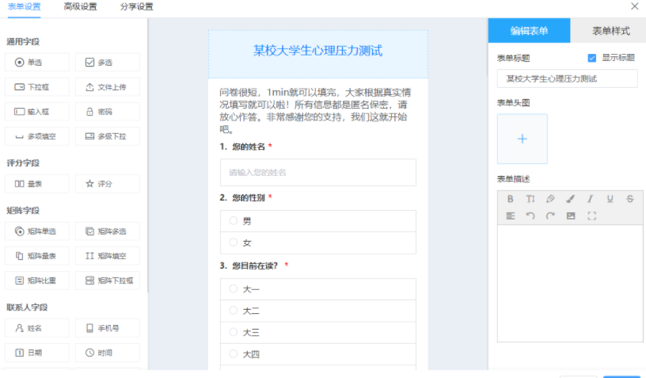Add a 时间 time field
646x378 pixels.
(x=108, y=353)
